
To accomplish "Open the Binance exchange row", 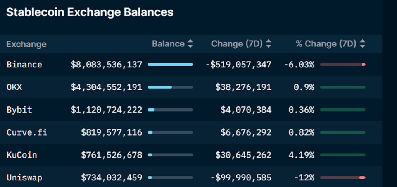I will [x=24, y=65].
